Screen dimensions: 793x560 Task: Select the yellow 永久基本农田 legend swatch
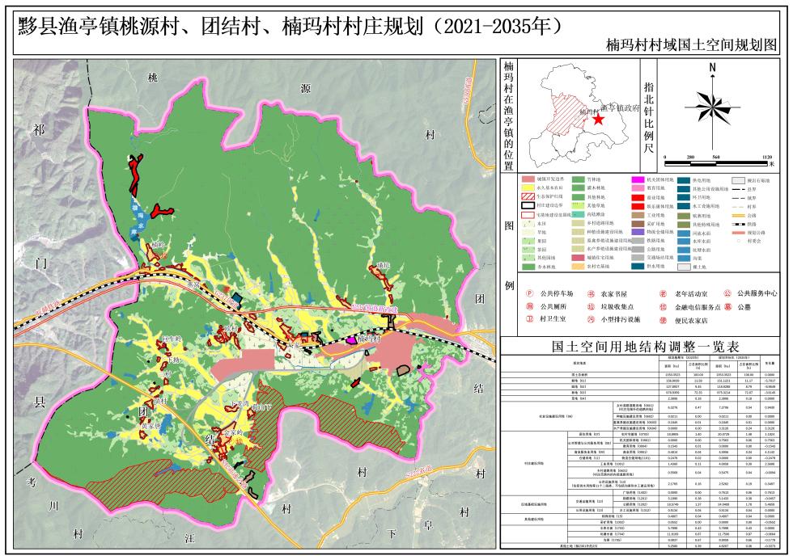(529, 188)
